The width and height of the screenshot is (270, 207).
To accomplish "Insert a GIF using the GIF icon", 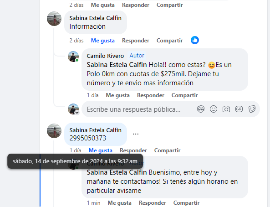I will pos(239,109).
